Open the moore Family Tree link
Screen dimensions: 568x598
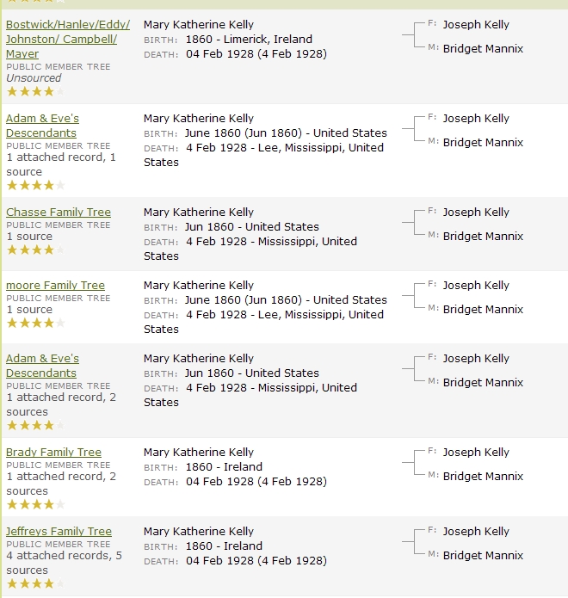click(x=55, y=286)
